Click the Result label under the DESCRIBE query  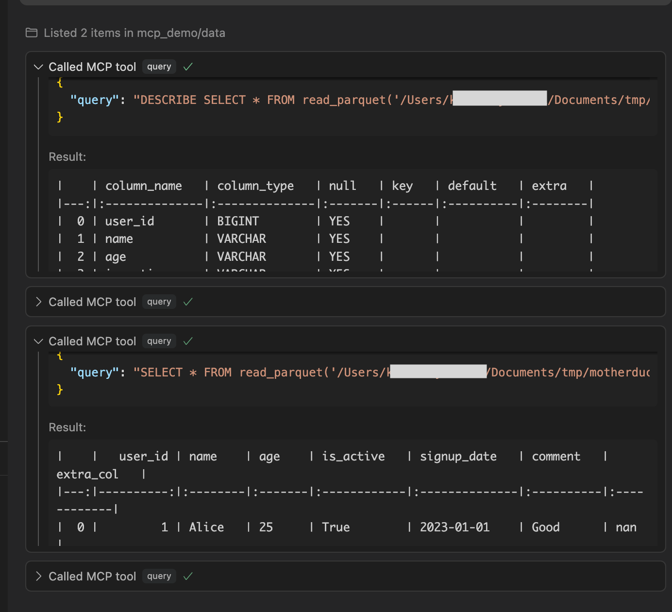[x=67, y=157]
